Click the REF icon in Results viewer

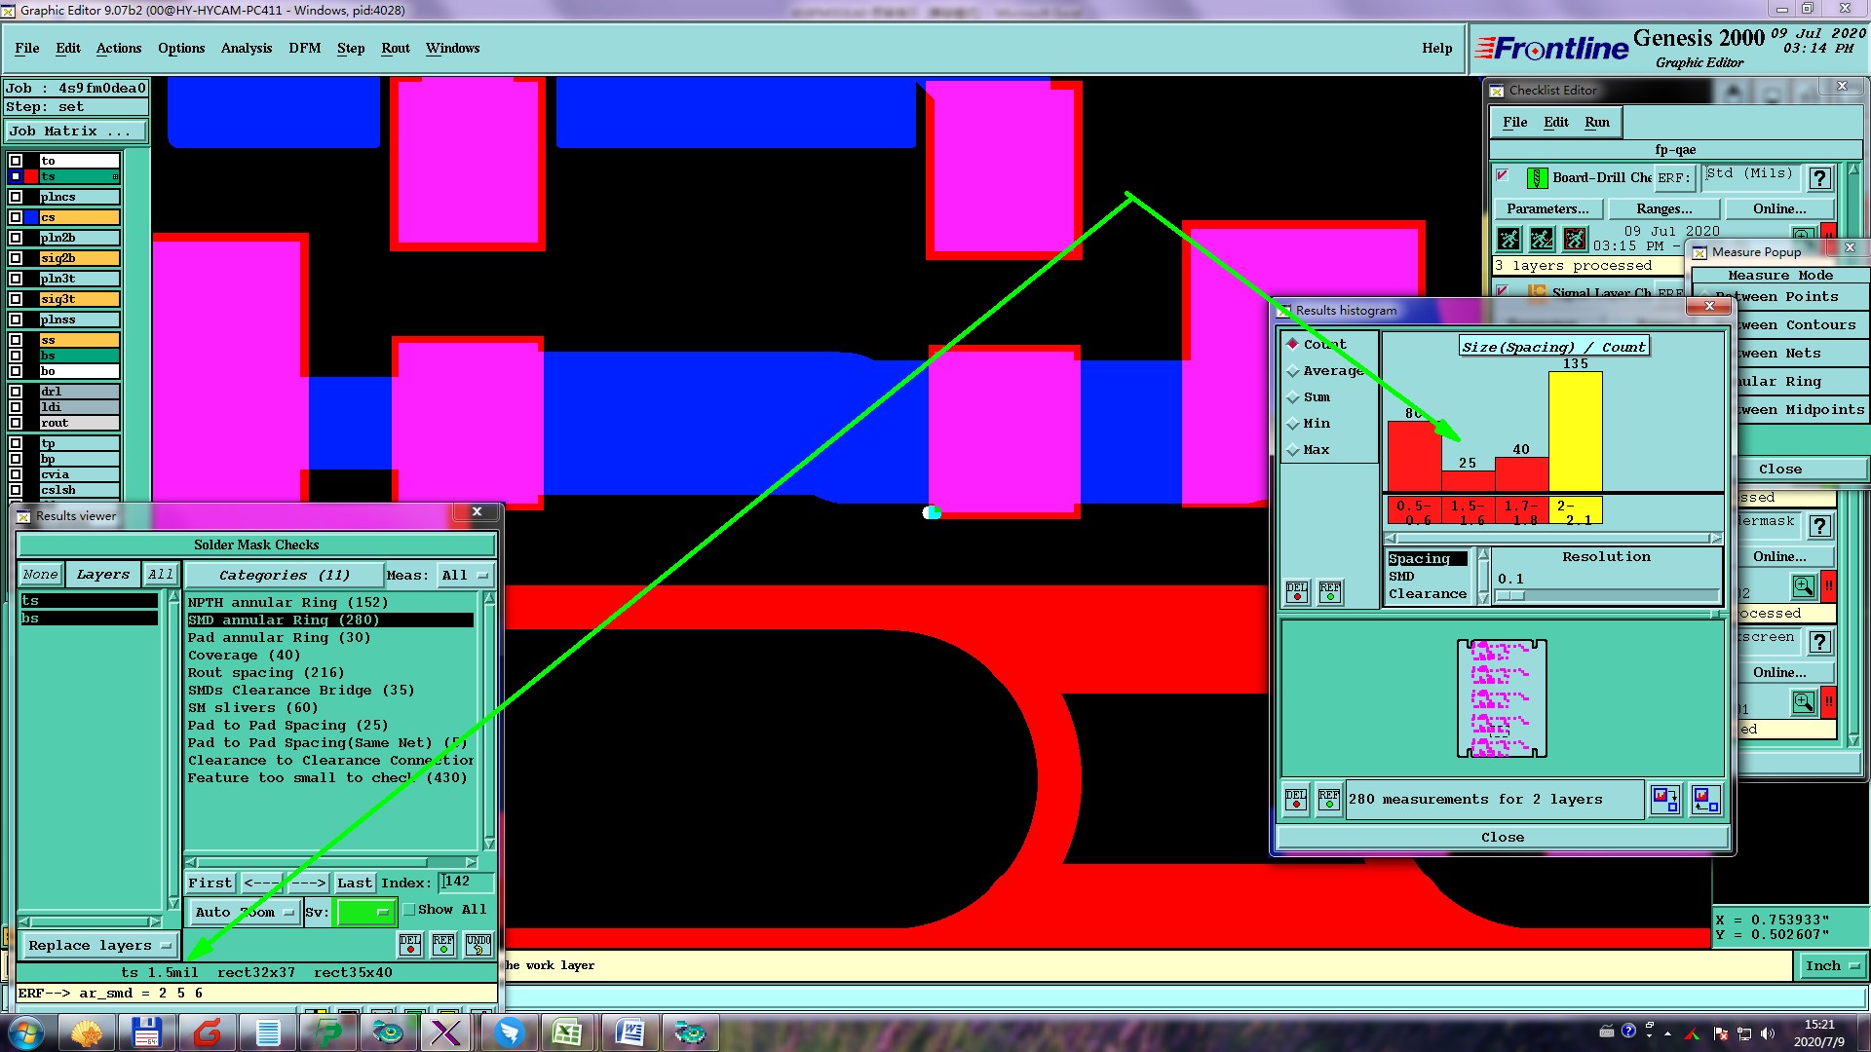[x=443, y=944]
